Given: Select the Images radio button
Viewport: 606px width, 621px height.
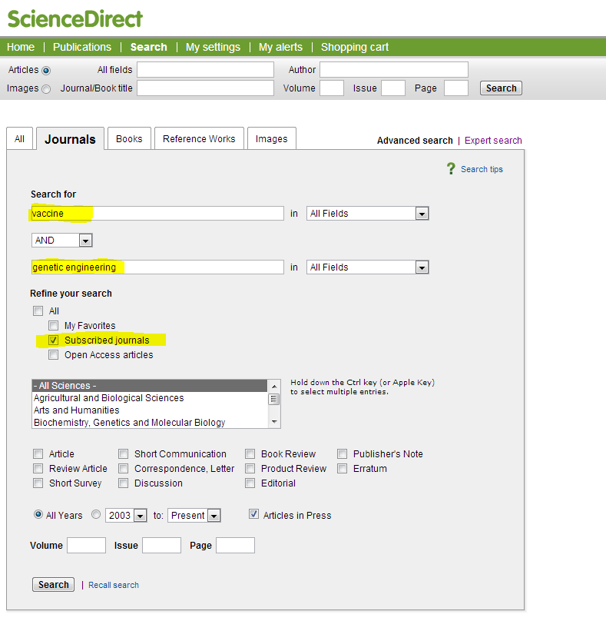Looking at the screenshot, I should click(x=46, y=88).
